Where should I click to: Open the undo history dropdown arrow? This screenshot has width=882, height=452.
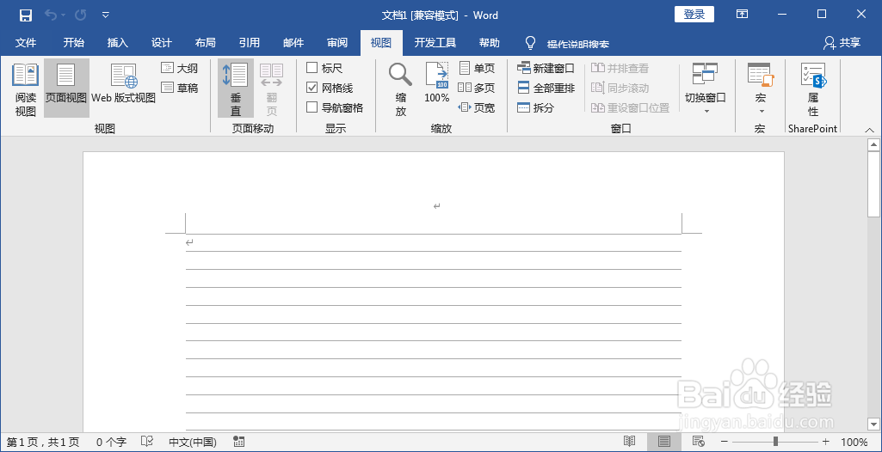tap(63, 15)
